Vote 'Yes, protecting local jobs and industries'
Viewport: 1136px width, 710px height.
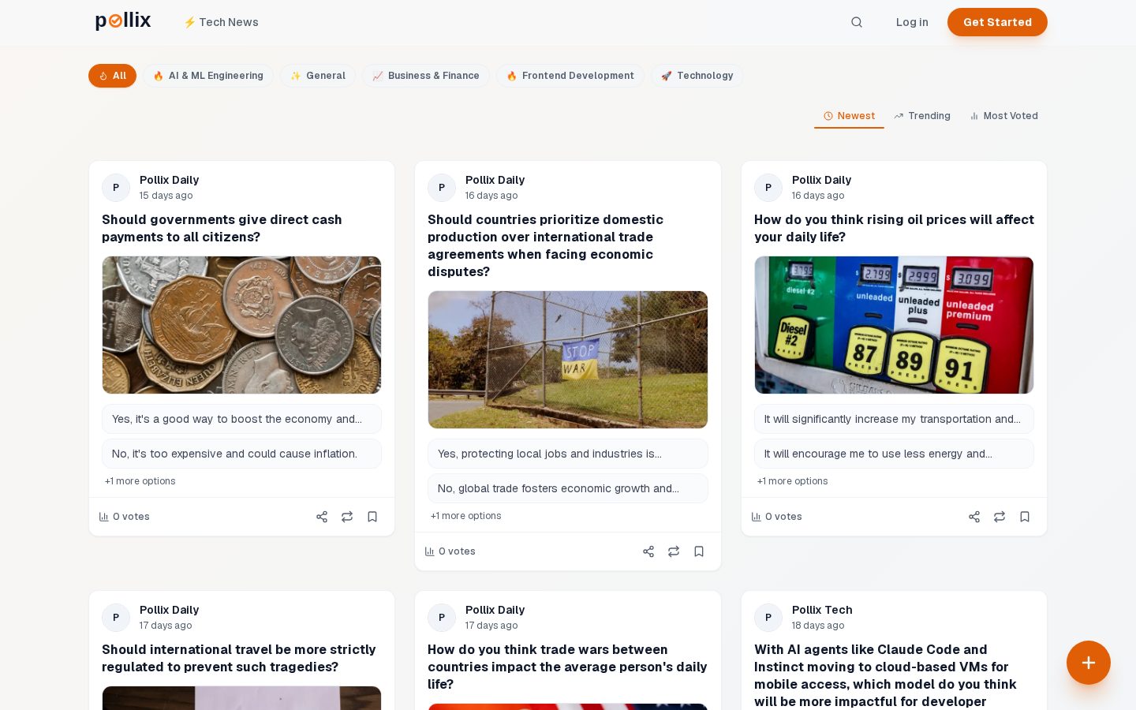coord(568,454)
